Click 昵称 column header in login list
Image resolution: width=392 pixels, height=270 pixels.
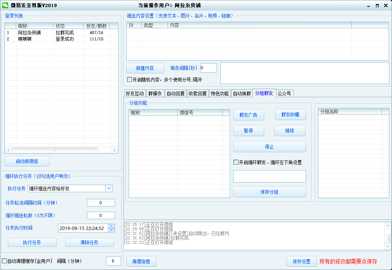tap(35, 26)
